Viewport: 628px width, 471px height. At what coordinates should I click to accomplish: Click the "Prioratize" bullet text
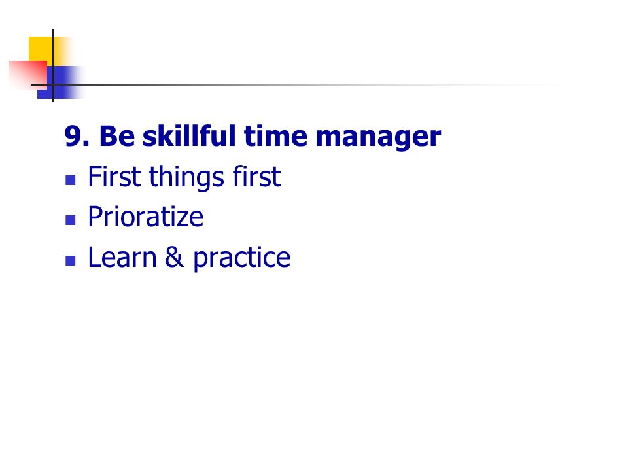point(145,217)
